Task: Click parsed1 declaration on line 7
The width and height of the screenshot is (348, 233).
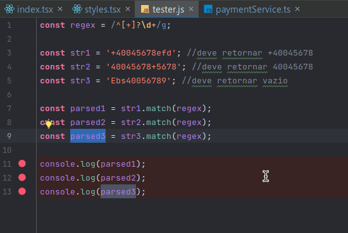Action: point(88,109)
